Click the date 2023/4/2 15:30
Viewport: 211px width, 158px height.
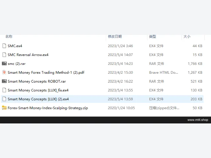coord(120,72)
